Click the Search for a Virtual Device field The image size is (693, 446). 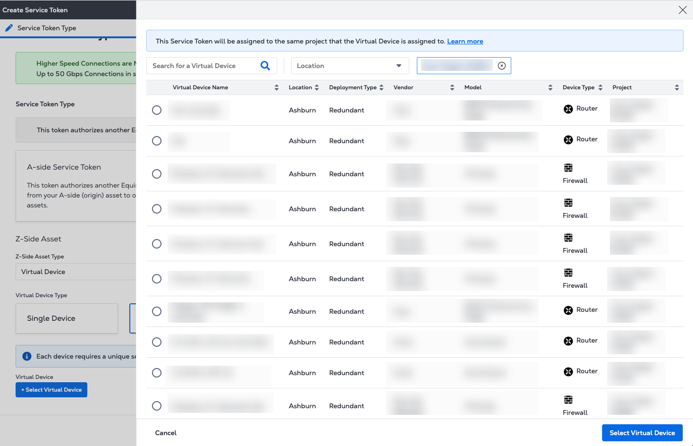click(204, 66)
